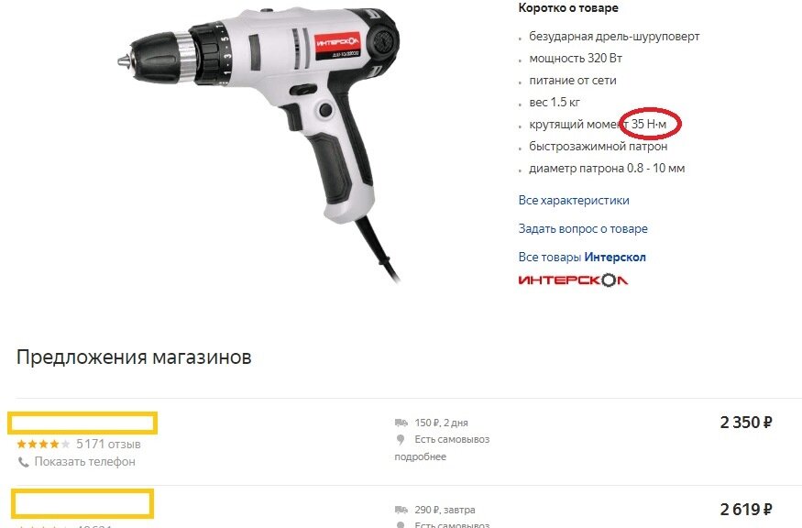Click Есть самовывоз for first offer
Image resolution: width=802 pixels, height=528 pixels.
[x=452, y=439]
